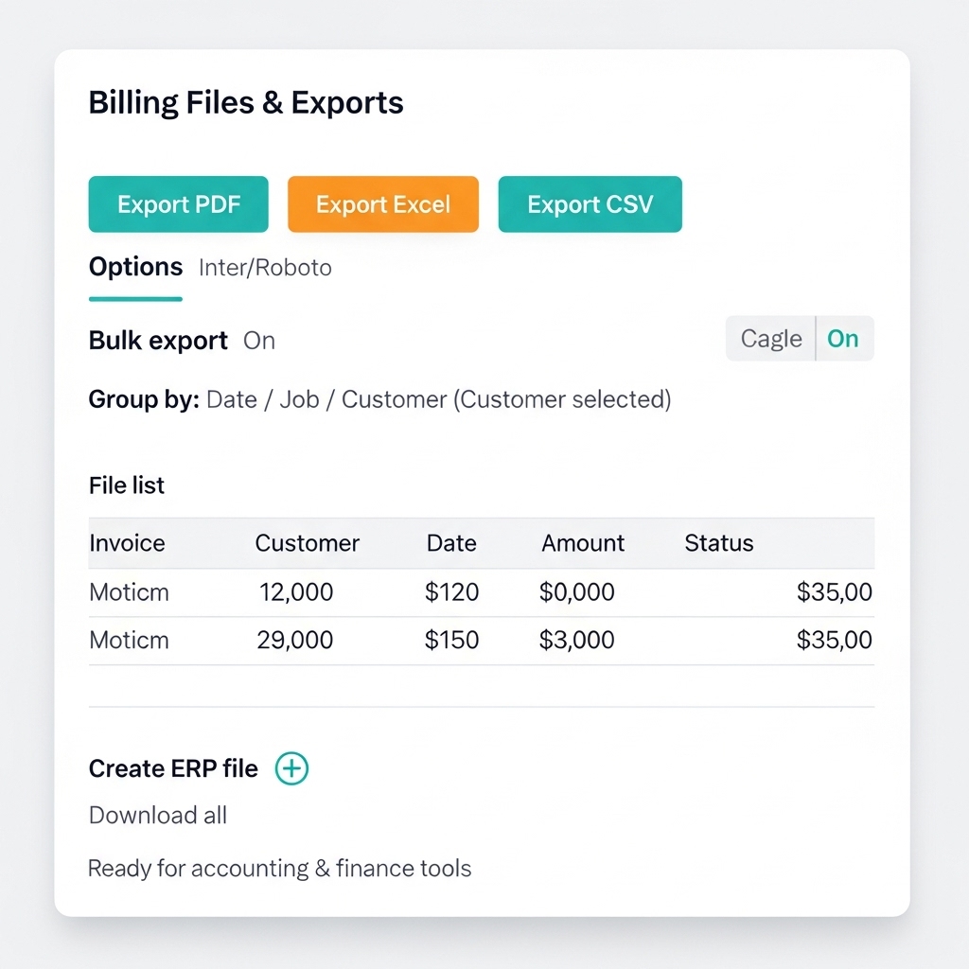
Task: Sort by the Invoice column header
Action: point(127,543)
